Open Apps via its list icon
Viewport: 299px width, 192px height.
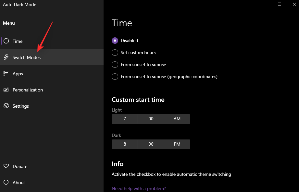tap(6, 73)
